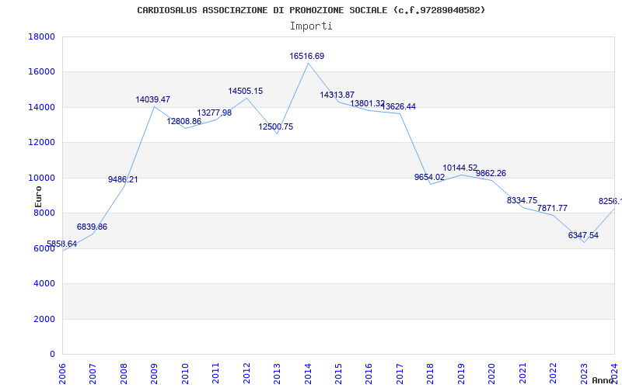Click the Euro axis label
The height and width of the screenshot is (388, 622).
[38, 197]
